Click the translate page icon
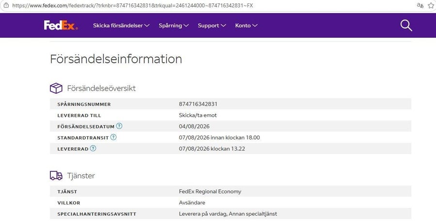This screenshot has width=436, height=221. (420, 5)
